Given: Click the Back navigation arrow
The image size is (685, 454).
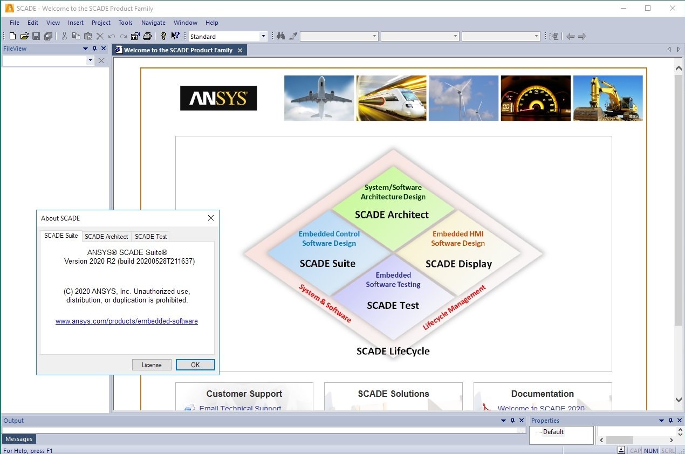Looking at the screenshot, I should coord(570,36).
